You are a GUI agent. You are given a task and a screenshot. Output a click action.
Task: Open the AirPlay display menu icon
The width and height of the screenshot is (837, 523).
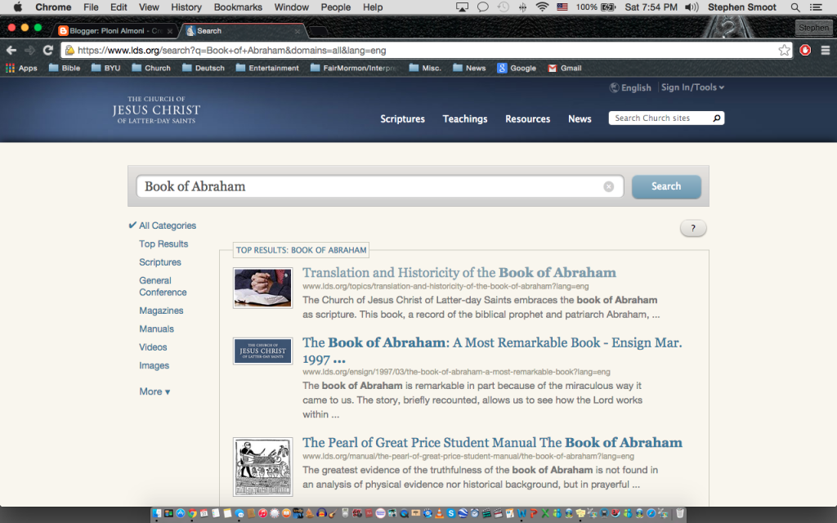coord(462,7)
